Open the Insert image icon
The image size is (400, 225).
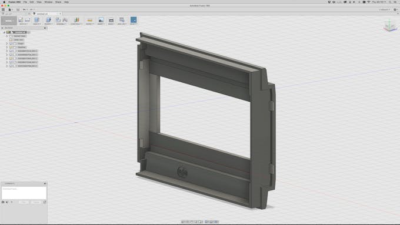click(x=101, y=20)
